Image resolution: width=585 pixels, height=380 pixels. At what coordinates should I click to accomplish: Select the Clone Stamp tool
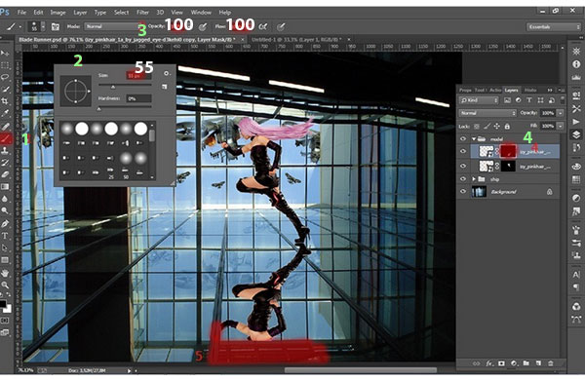tap(5, 150)
